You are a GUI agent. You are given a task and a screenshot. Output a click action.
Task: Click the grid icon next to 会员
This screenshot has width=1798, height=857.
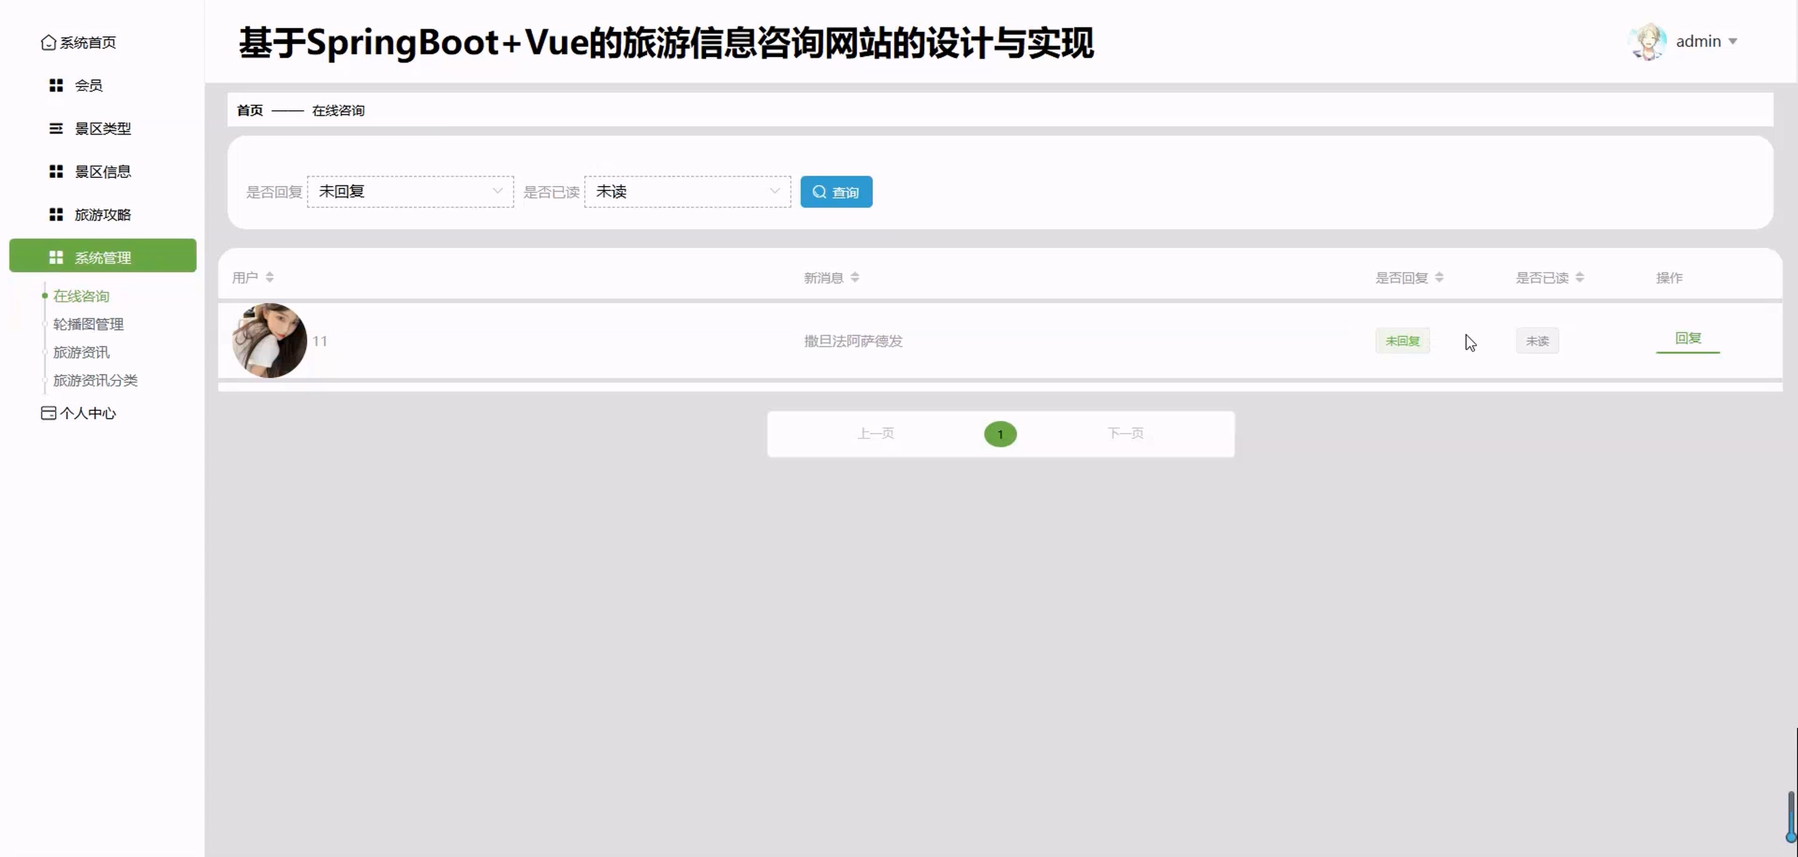point(56,85)
